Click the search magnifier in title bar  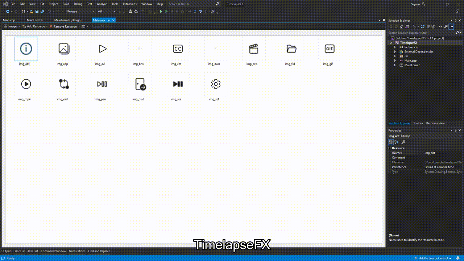tap(217, 4)
